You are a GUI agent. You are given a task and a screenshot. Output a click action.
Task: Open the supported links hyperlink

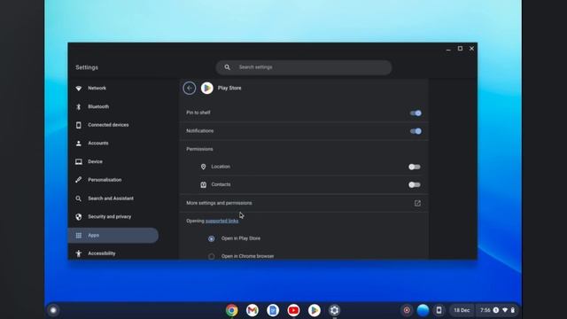point(221,221)
